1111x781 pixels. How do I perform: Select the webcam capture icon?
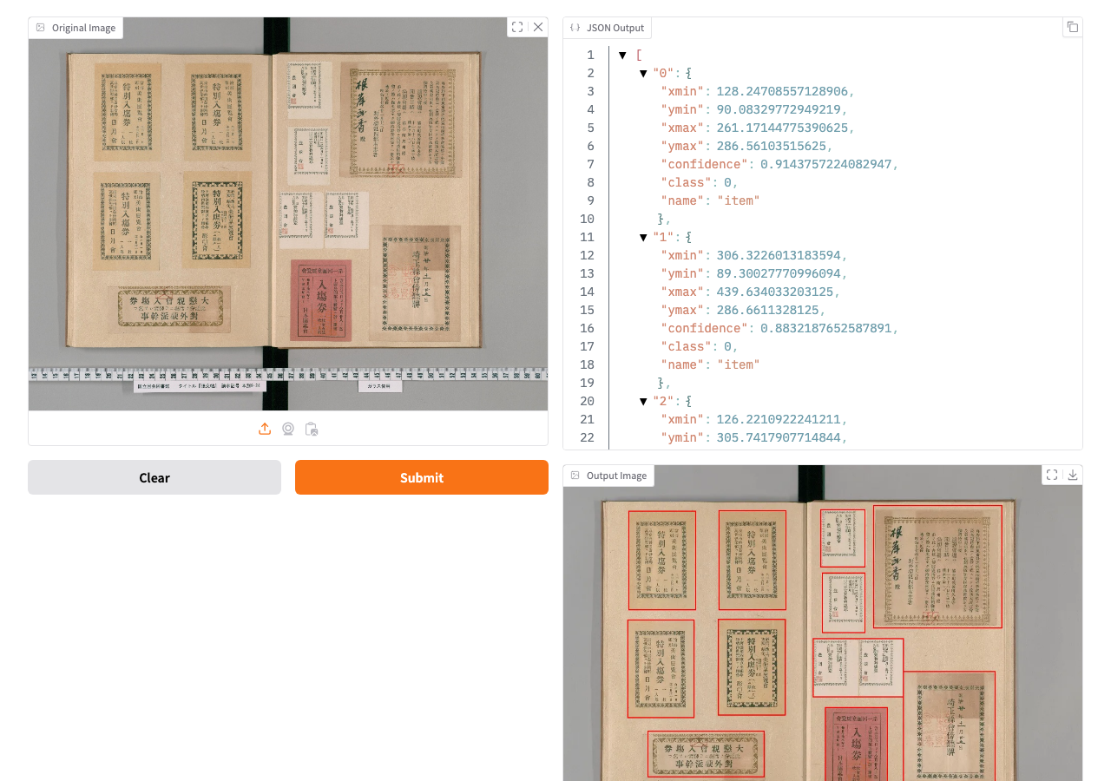pyautogui.click(x=288, y=429)
